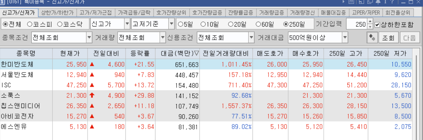
Task: Expand the 신용조건 전체조회 dropdown
Action: 251,38
